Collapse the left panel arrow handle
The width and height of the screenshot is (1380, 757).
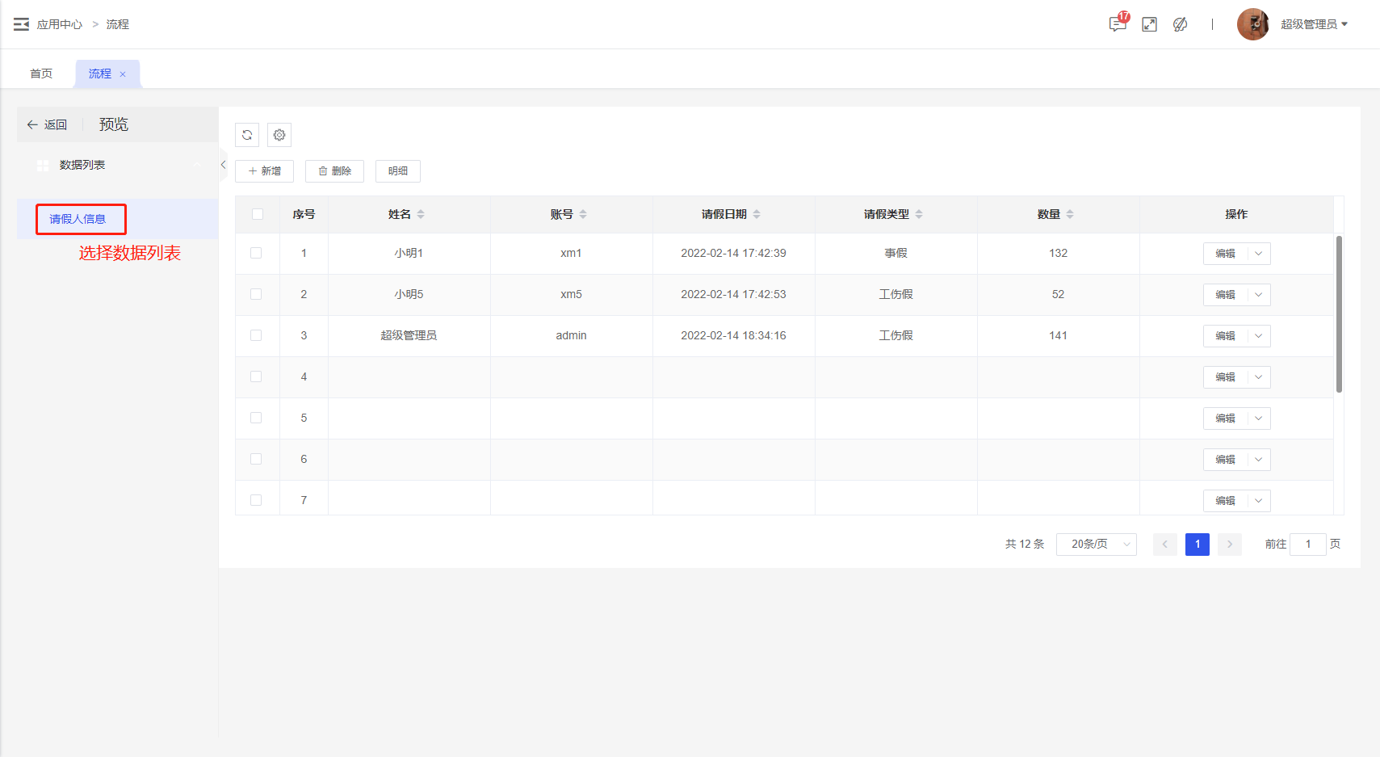coord(223,165)
